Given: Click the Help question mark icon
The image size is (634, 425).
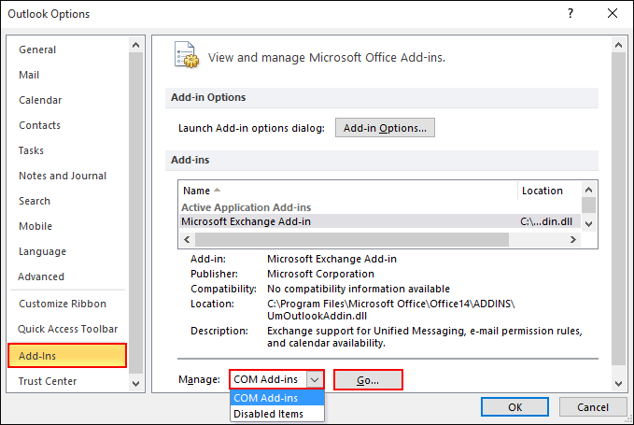Looking at the screenshot, I should click(x=571, y=13).
